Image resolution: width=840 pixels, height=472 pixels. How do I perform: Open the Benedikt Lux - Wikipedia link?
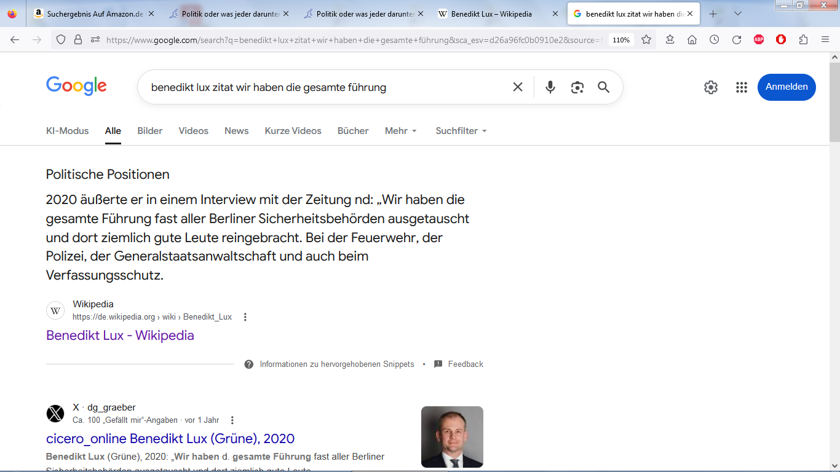pos(120,336)
